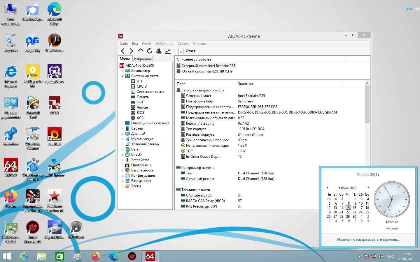The width and height of the screenshot is (420, 262).
Task: Switch to the Избранное tab
Action: click(143, 59)
